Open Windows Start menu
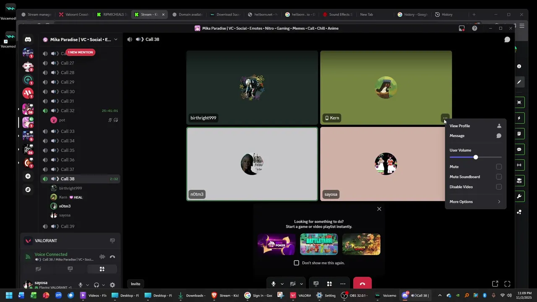The width and height of the screenshot is (537, 302). (x=9, y=295)
